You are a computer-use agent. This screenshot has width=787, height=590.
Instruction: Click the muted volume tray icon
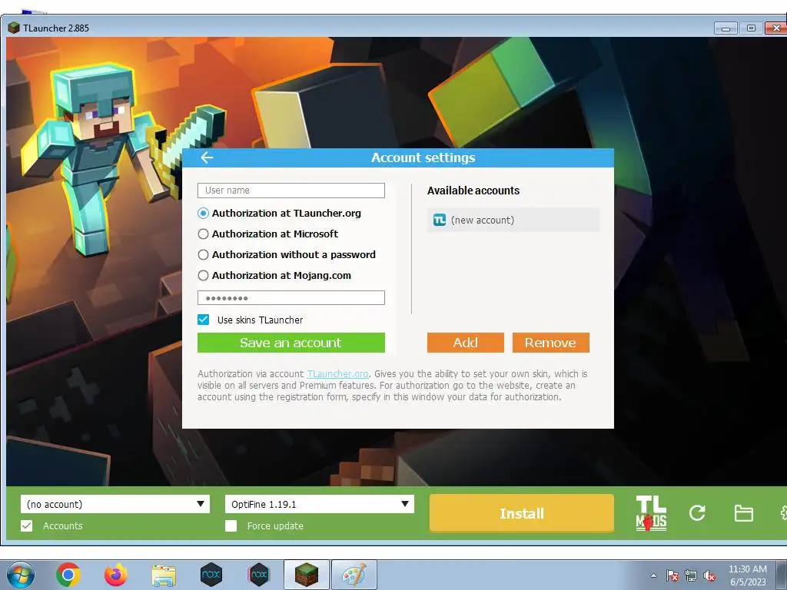click(709, 575)
